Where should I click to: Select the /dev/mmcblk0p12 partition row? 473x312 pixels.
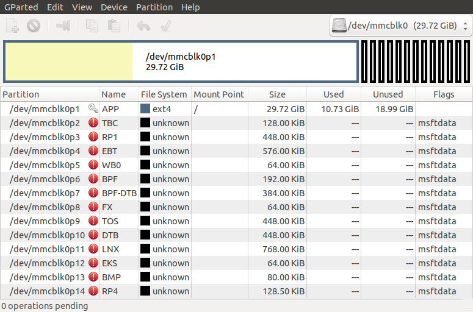click(x=236, y=263)
